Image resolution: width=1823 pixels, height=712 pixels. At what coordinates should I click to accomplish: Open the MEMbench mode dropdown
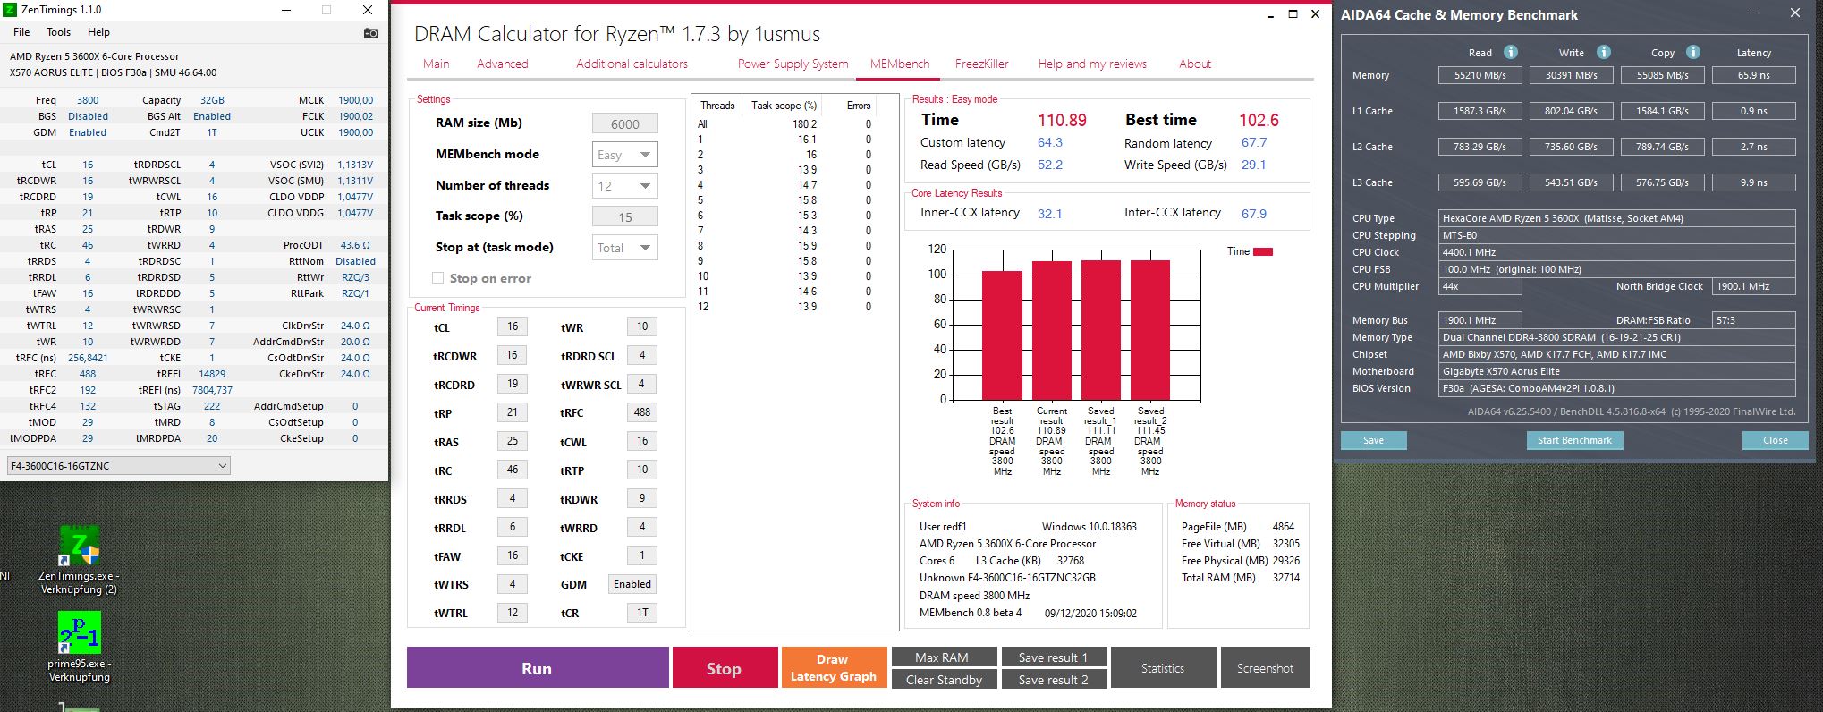(x=625, y=155)
